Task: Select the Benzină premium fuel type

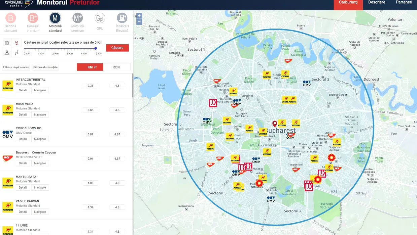Action: [33, 22]
